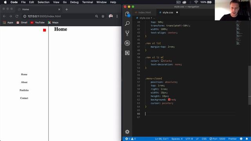Open the Edit menu
The width and height of the screenshot is (251, 141).
[x=31, y=2]
